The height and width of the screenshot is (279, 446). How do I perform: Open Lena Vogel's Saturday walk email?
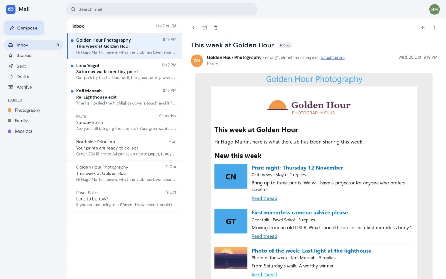(x=124, y=71)
